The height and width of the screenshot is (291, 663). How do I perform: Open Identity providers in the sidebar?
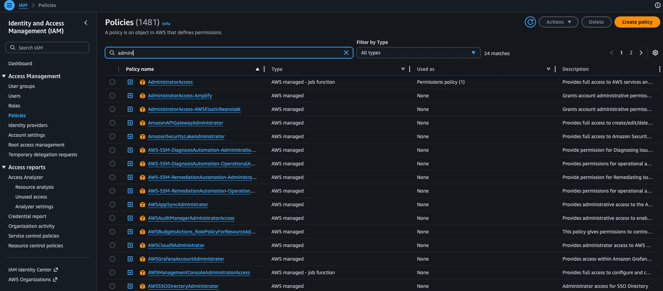click(x=28, y=125)
